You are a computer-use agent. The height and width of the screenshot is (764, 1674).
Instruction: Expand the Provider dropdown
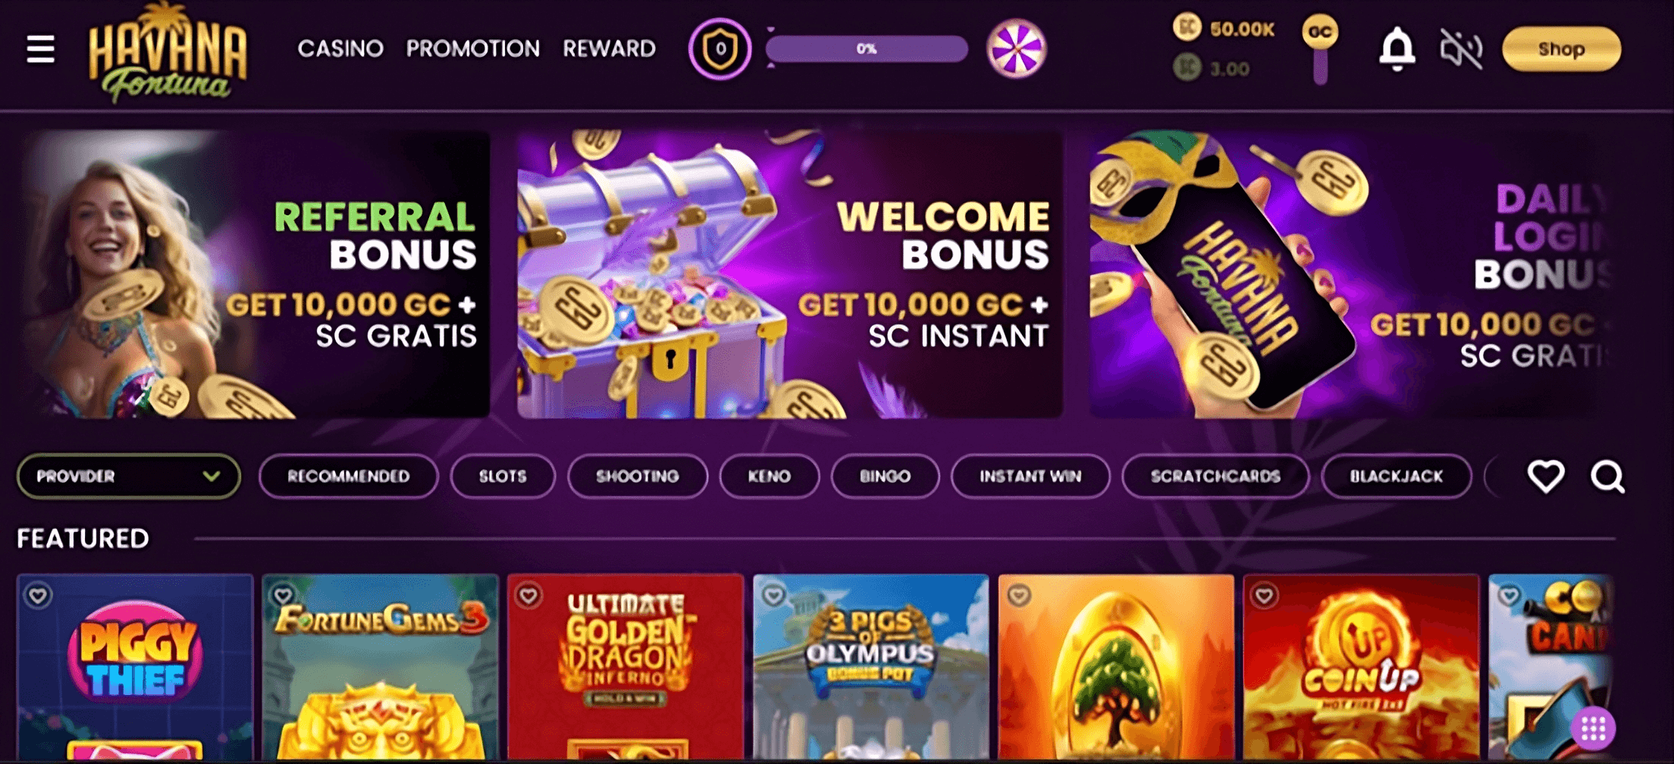(x=129, y=476)
